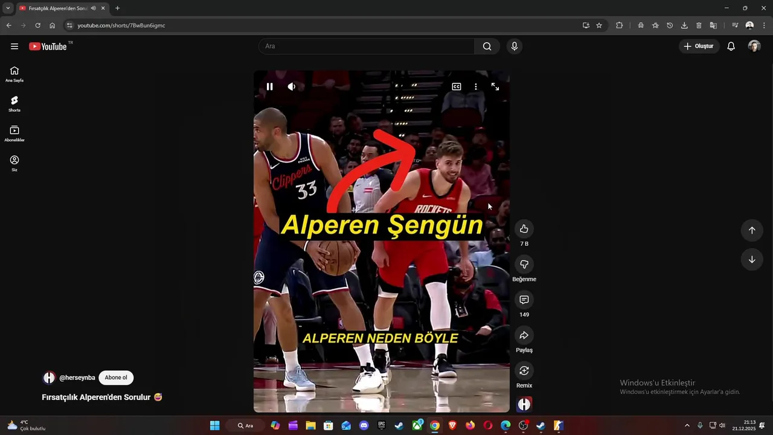The image size is (773, 435).
Task: Start voice search with microphone
Action: (515, 47)
